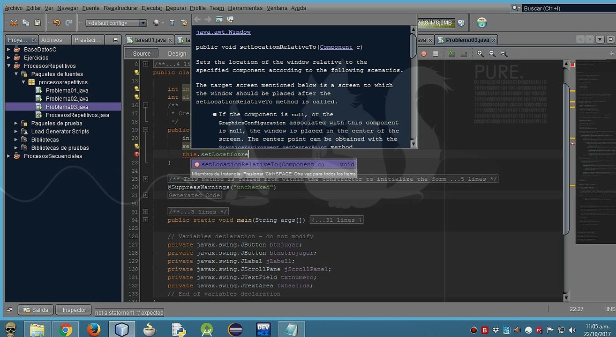Click the zoom out magnifier icon
Viewport: 616px width, 337px height.
click(492, 53)
